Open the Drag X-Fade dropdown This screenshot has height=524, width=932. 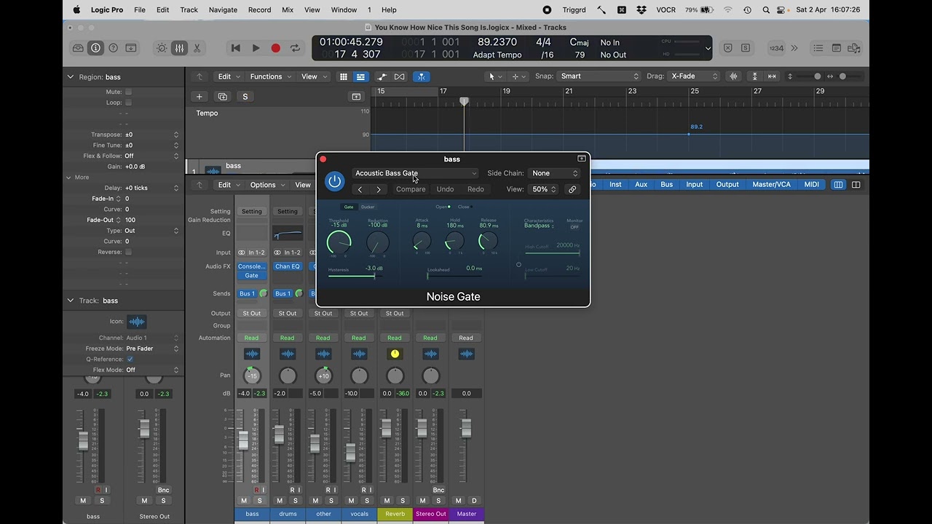[x=695, y=76]
